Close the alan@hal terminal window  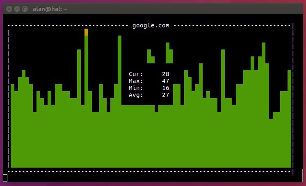(9, 9)
